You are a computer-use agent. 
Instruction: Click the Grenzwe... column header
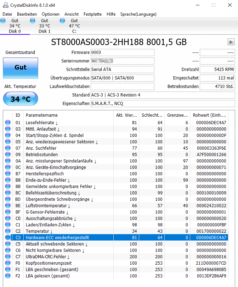click(177, 115)
